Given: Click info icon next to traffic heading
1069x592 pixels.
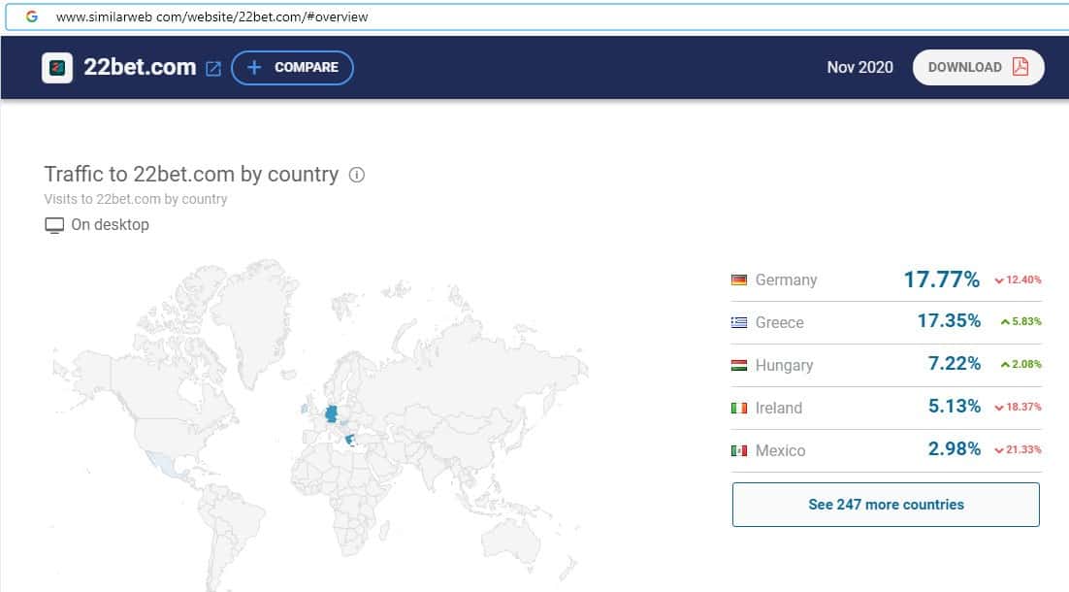Looking at the screenshot, I should coord(357,176).
